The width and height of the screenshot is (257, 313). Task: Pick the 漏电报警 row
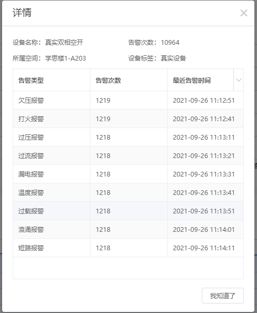point(128,174)
